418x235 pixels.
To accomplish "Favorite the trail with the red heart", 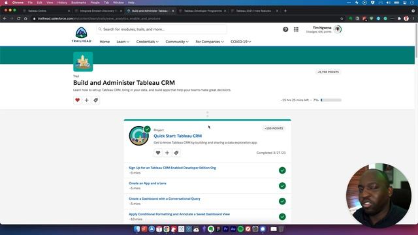I will point(77,100).
